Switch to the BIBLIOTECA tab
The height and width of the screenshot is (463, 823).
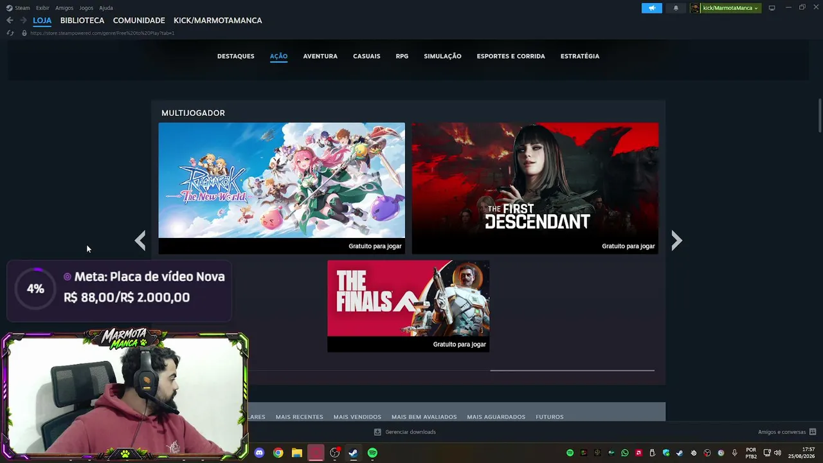(x=82, y=21)
